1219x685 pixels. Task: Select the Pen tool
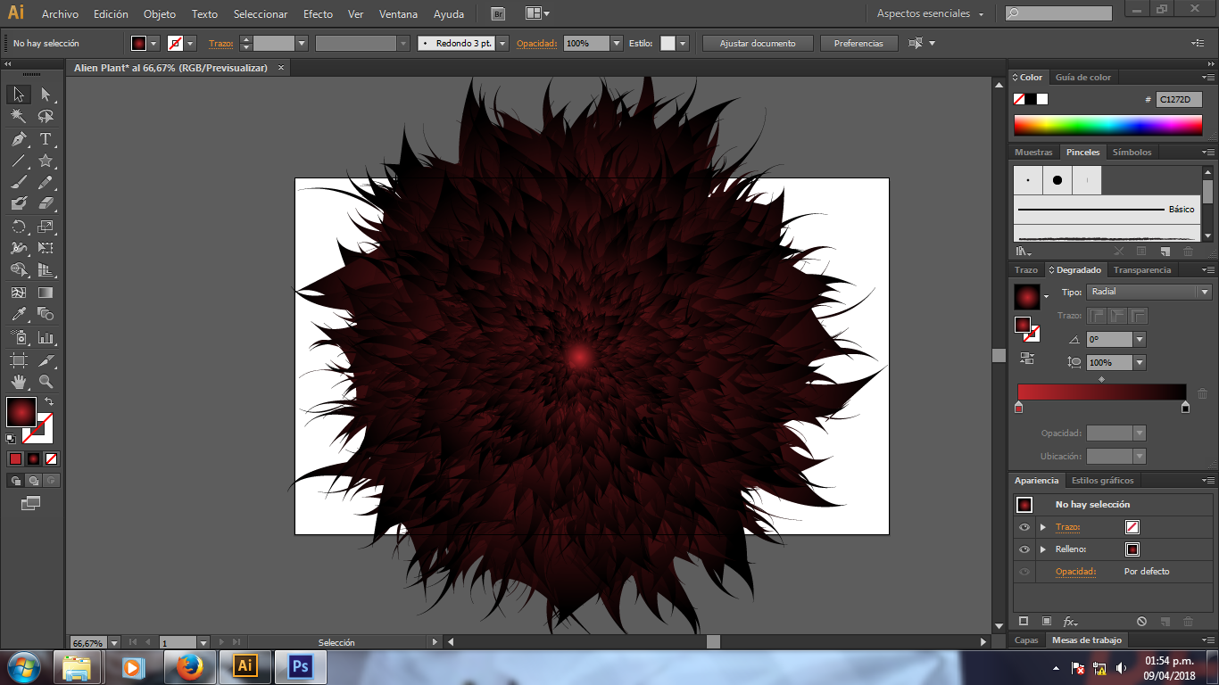[x=19, y=139]
